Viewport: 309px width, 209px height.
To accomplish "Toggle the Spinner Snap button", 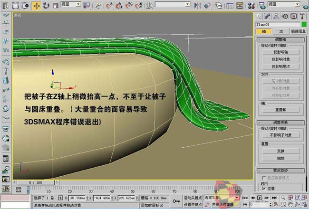I will pyautogui.click(x=139, y=6).
